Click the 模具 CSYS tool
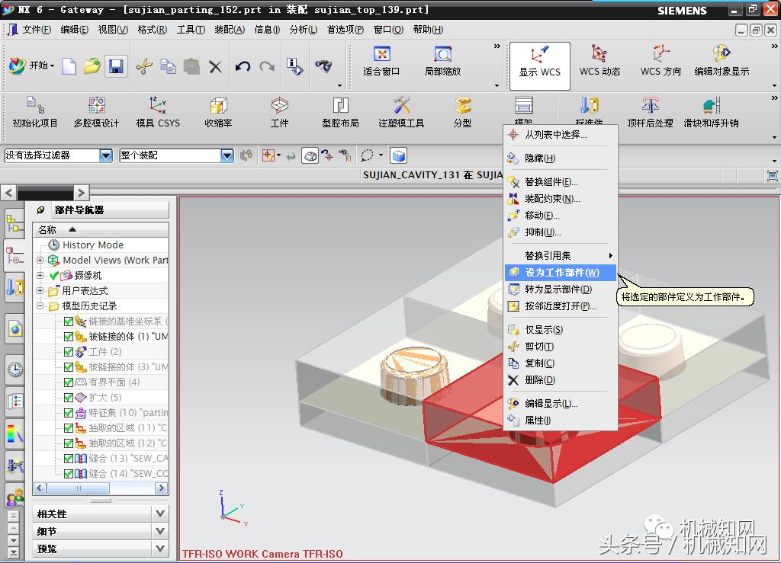Screen dimensions: 781x563 coord(158,113)
